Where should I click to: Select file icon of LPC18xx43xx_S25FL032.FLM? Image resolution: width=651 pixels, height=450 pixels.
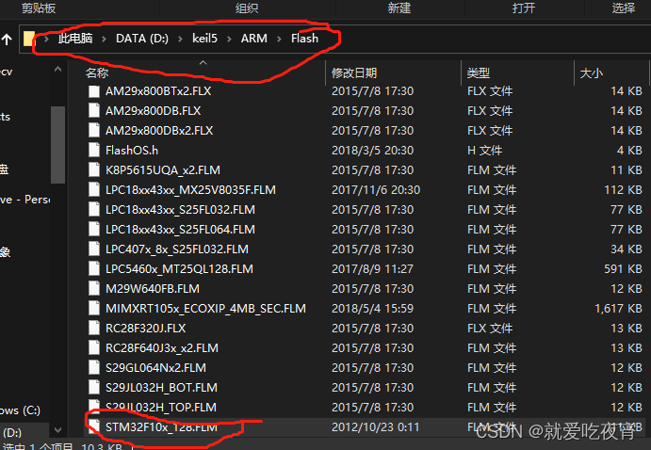(x=94, y=209)
